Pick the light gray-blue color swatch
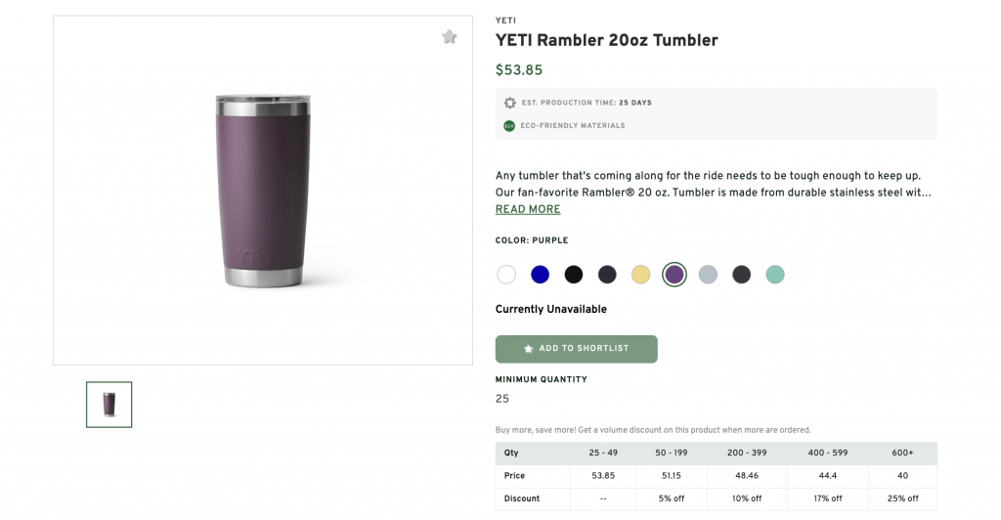 click(708, 275)
